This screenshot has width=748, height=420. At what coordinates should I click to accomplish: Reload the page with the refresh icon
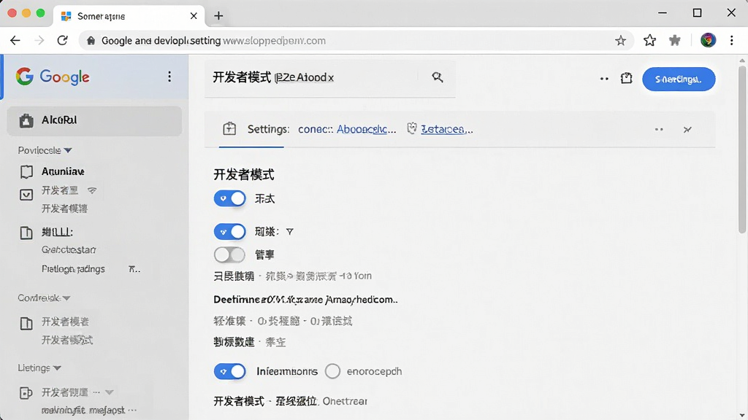click(x=63, y=41)
